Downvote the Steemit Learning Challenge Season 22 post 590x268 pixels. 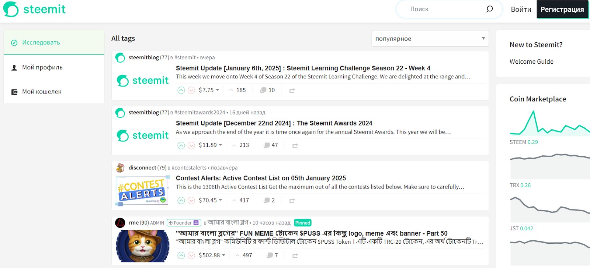(x=191, y=90)
